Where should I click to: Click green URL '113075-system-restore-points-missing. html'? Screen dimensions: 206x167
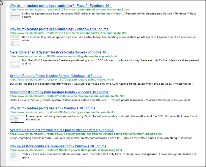tap(62, 80)
